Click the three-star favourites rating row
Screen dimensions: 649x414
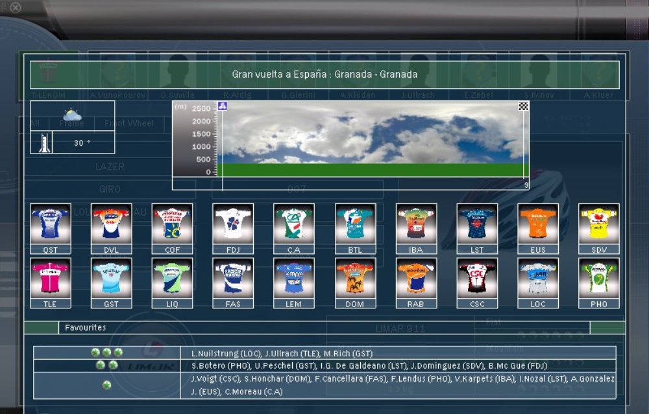pos(107,352)
